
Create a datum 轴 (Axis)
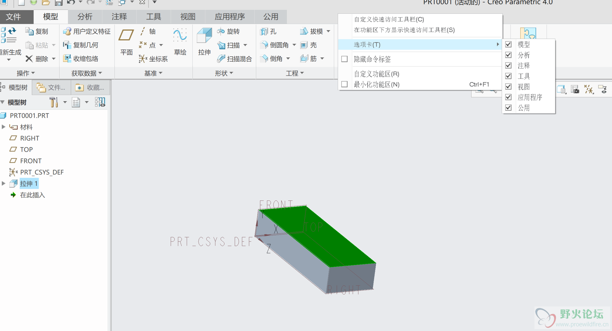(x=147, y=32)
